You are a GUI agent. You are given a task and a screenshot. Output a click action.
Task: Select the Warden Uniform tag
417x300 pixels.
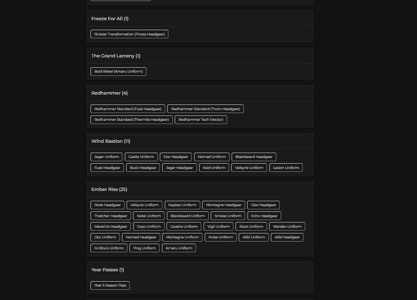287,227
